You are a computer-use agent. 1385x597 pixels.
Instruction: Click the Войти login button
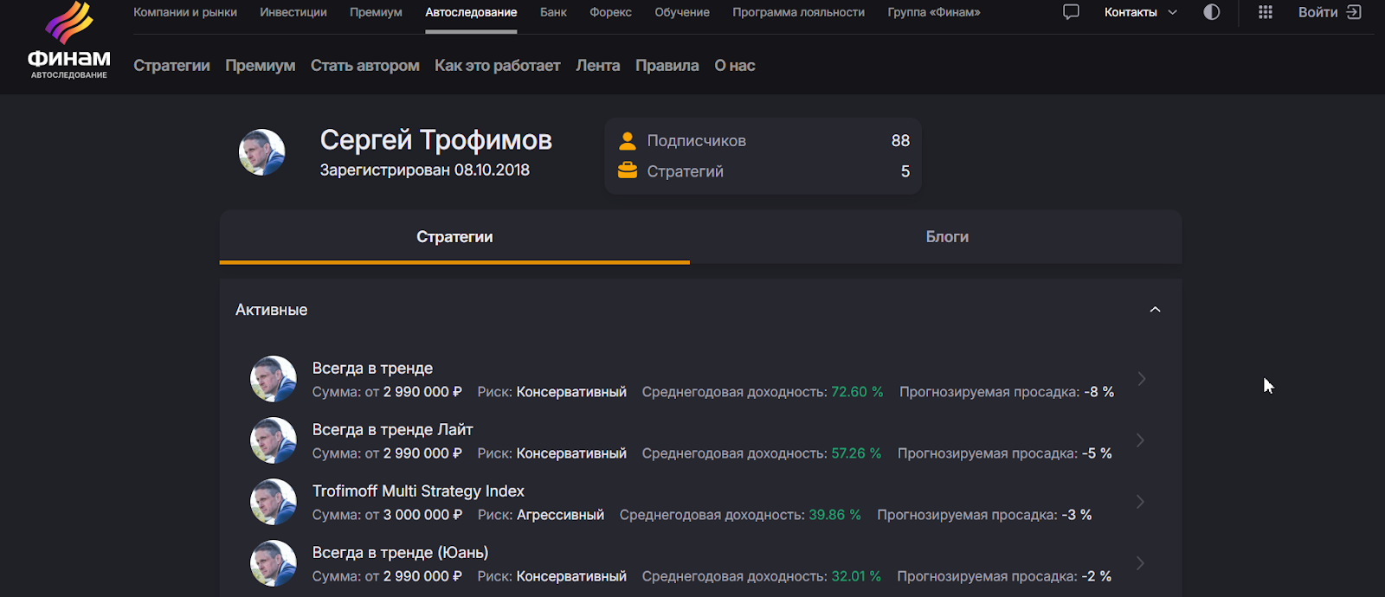(1330, 12)
